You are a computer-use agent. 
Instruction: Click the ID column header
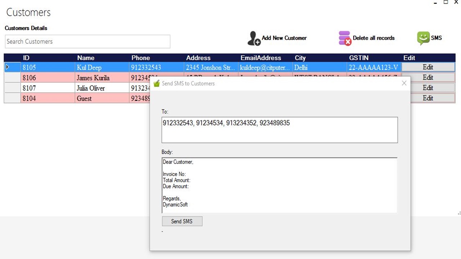click(26, 58)
